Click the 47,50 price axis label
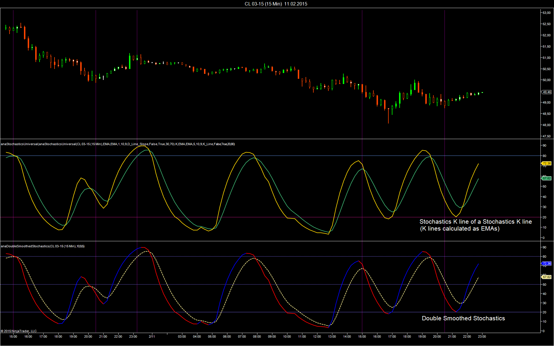 (x=546, y=136)
